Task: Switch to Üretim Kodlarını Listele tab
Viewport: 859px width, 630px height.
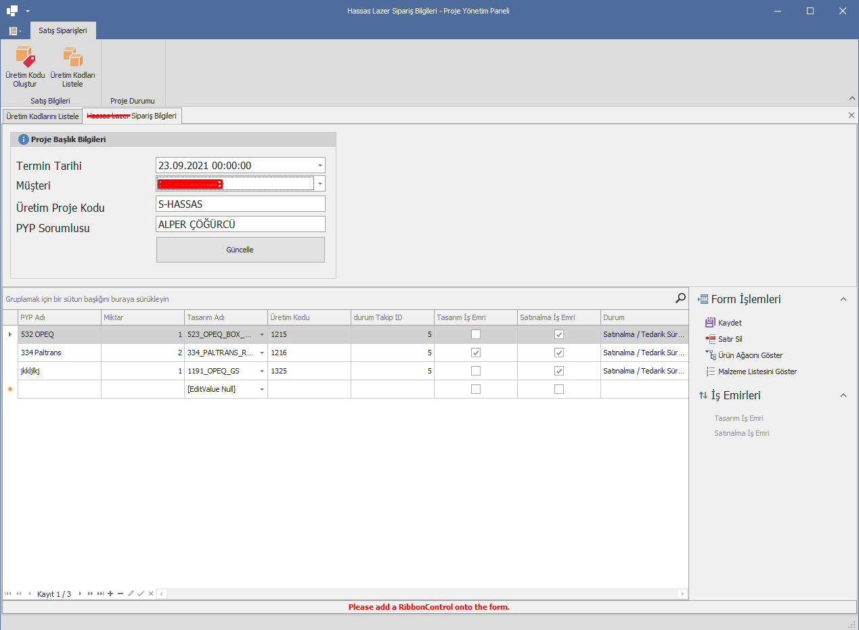Action: pos(42,115)
